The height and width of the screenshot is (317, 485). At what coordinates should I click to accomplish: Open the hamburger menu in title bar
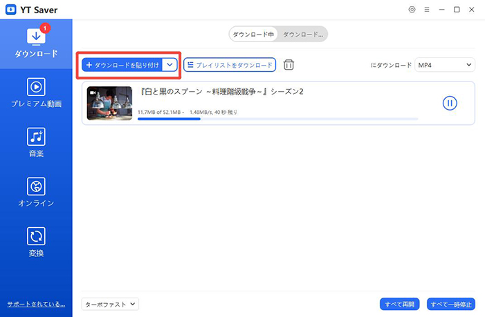[427, 10]
